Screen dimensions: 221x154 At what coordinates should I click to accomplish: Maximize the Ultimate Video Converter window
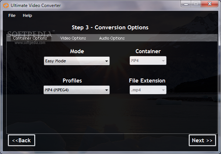[196, 4]
